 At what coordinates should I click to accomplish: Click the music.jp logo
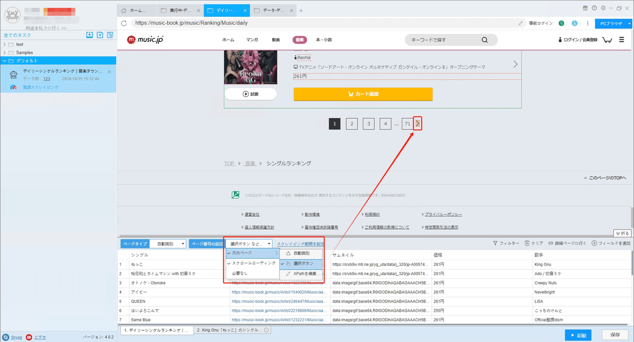click(x=146, y=40)
